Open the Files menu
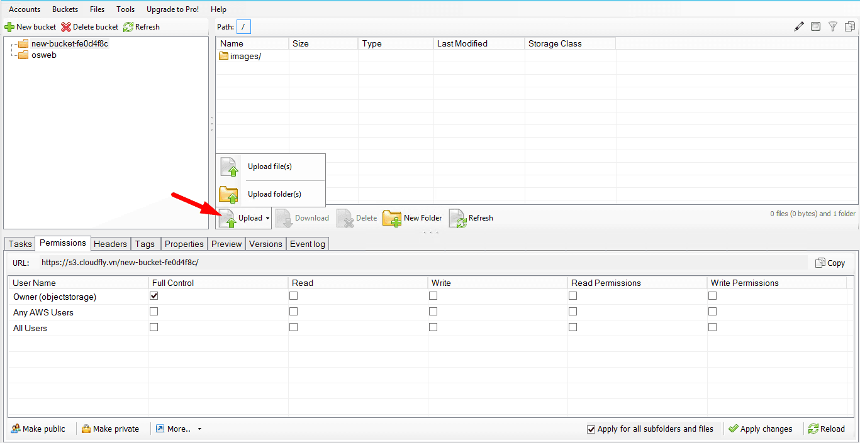The image size is (860, 443). tap(97, 9)
